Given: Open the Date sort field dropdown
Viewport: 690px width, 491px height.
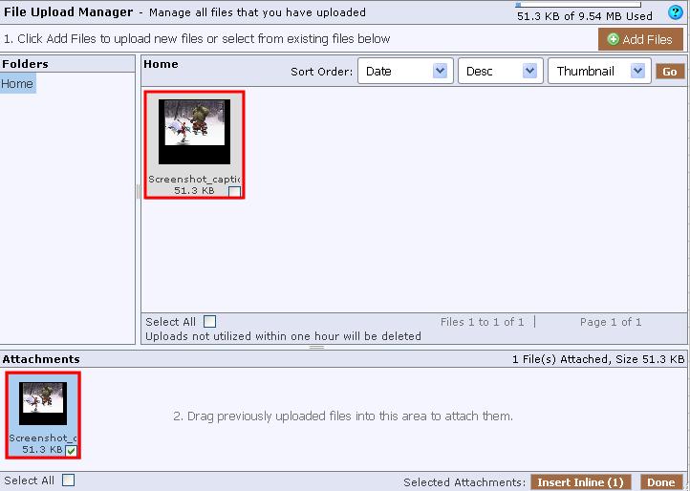Looking at the screenshot, I should (x=403, y=72).
